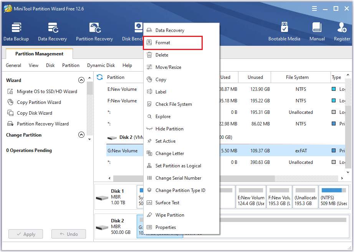Click Set Partition as Logical entry

click(x=181, y=166)
